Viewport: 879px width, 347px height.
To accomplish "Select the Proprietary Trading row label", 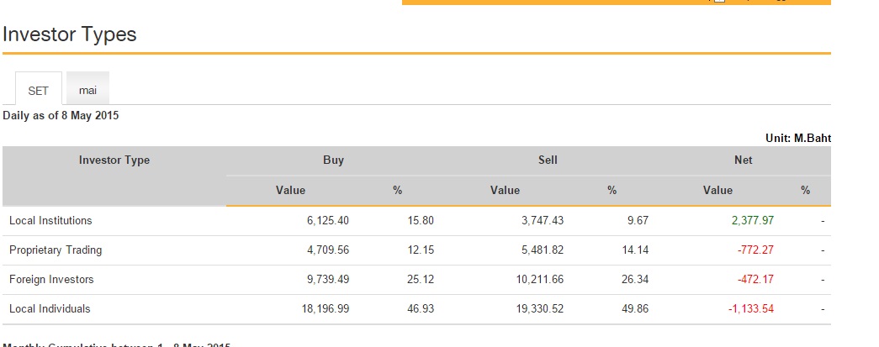I will 56,250.
